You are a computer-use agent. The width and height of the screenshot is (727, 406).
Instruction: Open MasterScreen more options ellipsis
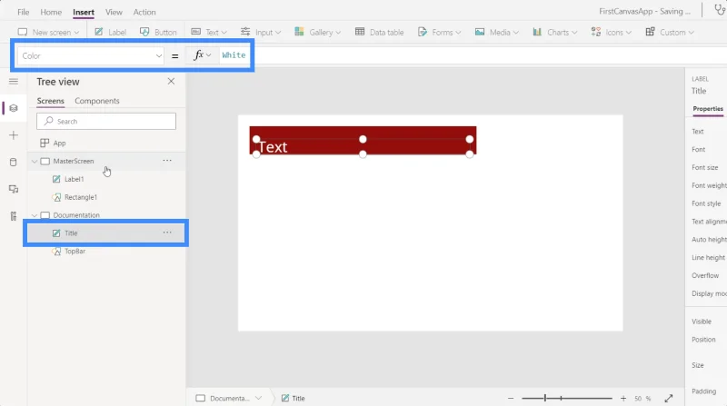pyautogui.click(x=167, y=161)
